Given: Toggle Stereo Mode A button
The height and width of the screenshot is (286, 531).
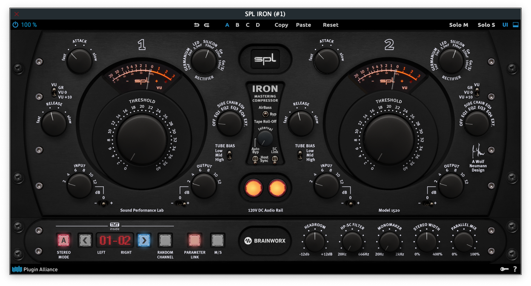Looking at the screenshot, I should (64, 240).
